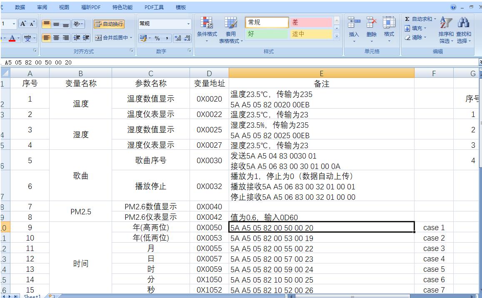Open number 数字 dialog launcher
482x298 pixels.
click(x=190, y=50)
